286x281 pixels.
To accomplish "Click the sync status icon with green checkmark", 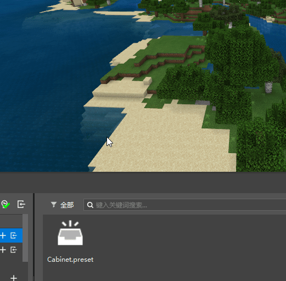I will coord(5,204).
